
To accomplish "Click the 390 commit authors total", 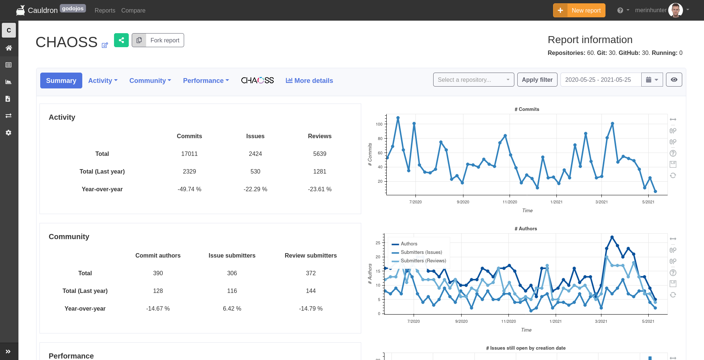I will pyautogui.click(x=158, y=273).
